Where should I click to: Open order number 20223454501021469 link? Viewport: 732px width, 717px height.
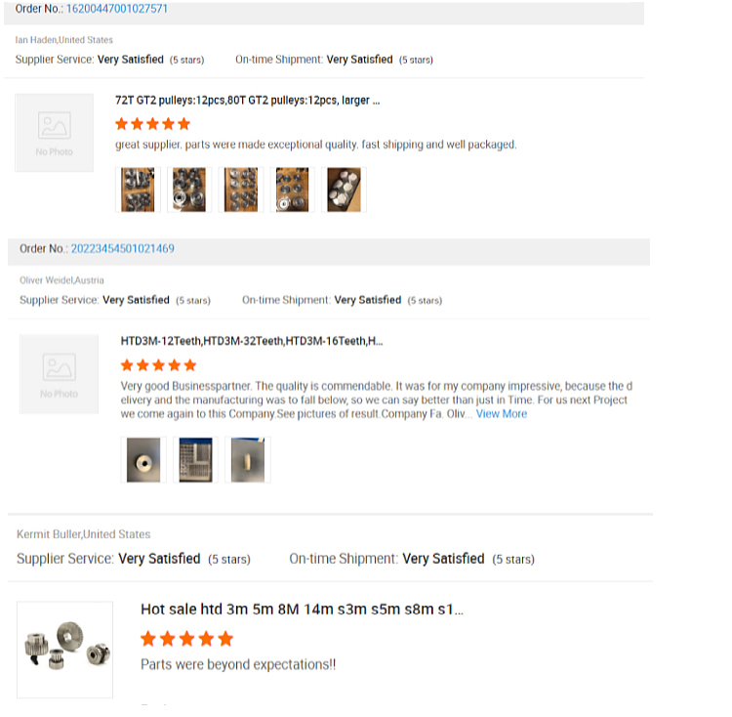pos(122,249)
